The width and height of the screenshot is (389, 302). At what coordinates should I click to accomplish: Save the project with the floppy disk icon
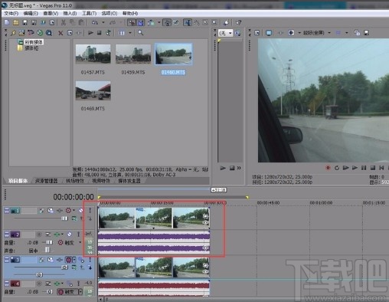tap(25, 22)
